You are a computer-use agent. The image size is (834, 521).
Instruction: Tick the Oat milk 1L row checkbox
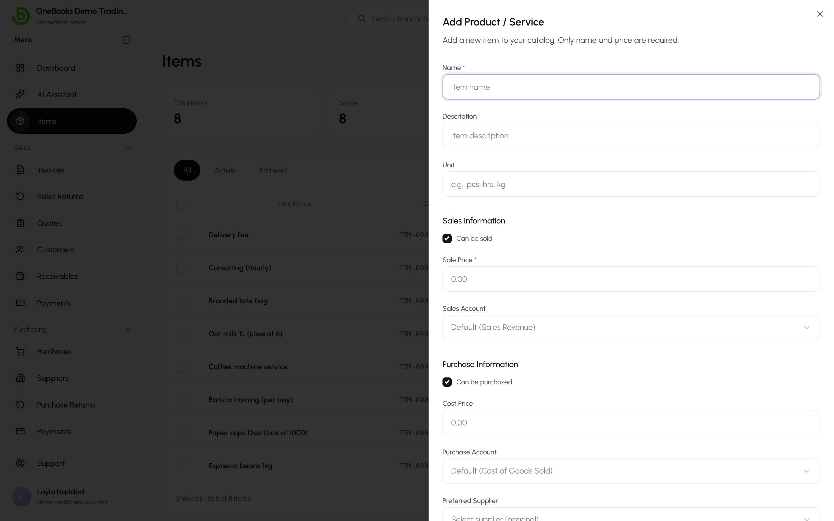coord(181,334)
